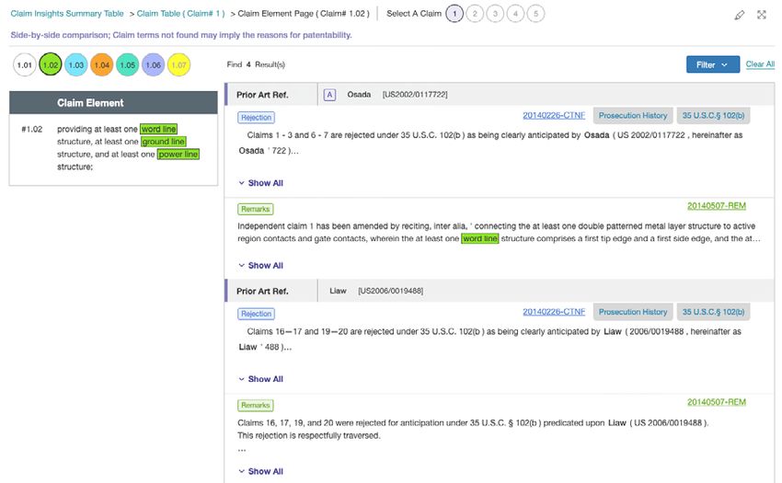Screen dimensions: 782x483
Task: Click highlighted 'power line' in claim element
Action: coord(178,155)
